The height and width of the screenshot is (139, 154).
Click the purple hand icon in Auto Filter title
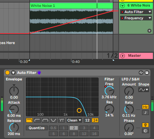pos(39,72)
